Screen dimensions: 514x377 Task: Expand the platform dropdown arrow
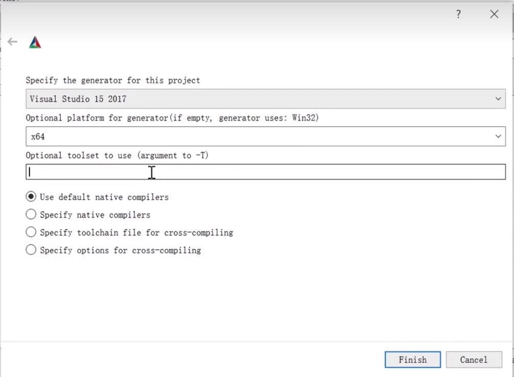coord(498,136)
